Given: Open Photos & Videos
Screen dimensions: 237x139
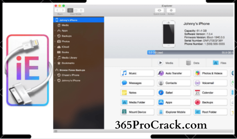Looking at the screenshot, I should (x=211, y=73).
